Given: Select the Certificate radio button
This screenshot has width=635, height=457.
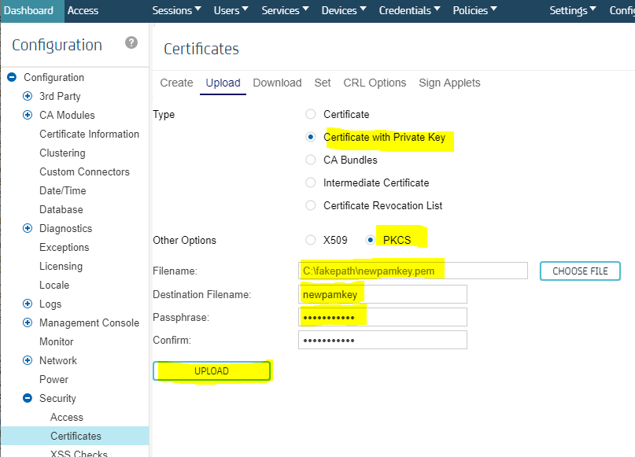Looking at the screenshot, I should [x=311, y=114].
